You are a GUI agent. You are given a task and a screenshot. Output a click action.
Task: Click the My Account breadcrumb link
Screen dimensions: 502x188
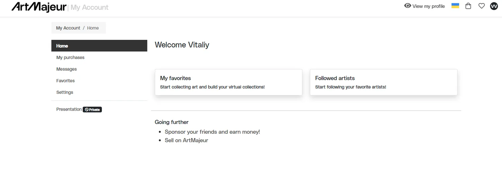pyautogui.click(x=68, y=28)
